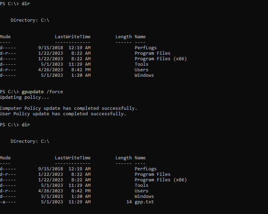Click Program Files (x86) in the listing after gpupdate
The image size is (268, 214).
click(x=161, y=180)
